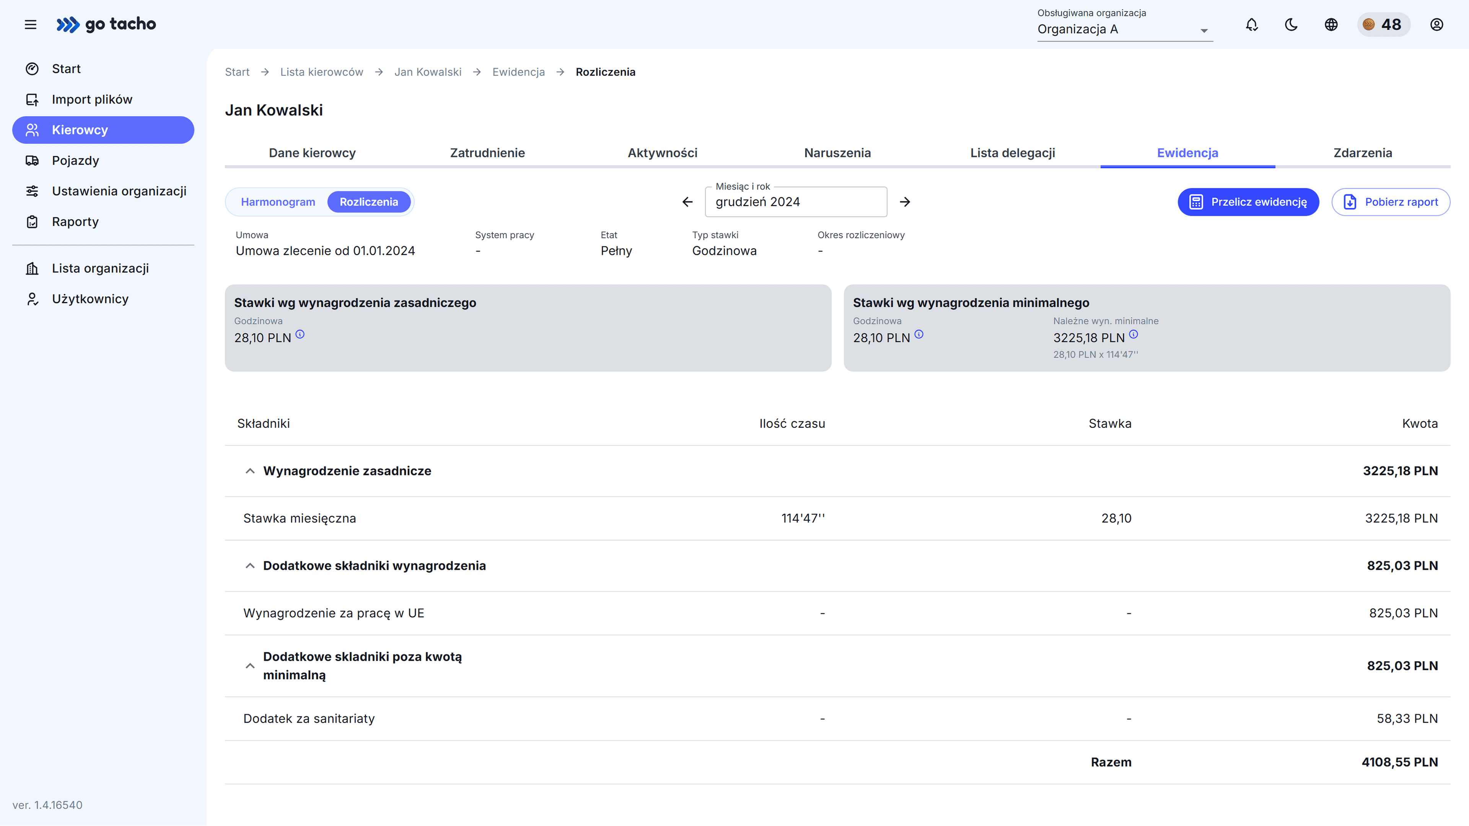Screen dimensions: 1469x826
Task: Switch to Naruszenia tab
Action: [x=837, y=153]
